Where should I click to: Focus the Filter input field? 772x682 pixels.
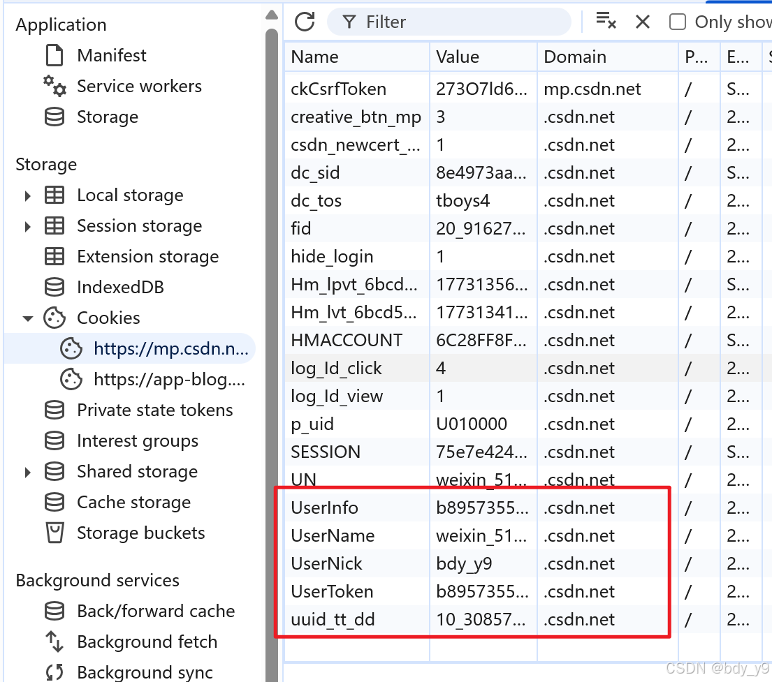(449, 22)
